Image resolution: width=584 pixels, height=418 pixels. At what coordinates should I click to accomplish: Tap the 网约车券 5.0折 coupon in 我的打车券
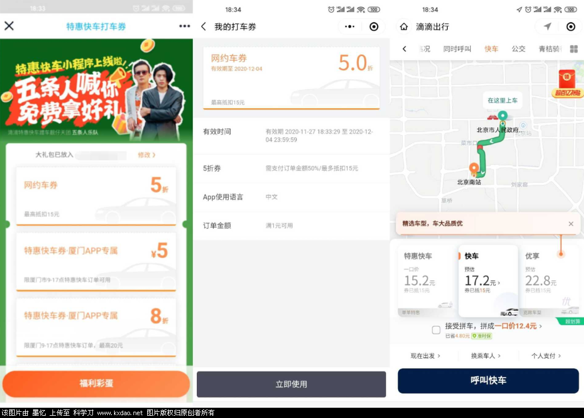click(291, 78)
